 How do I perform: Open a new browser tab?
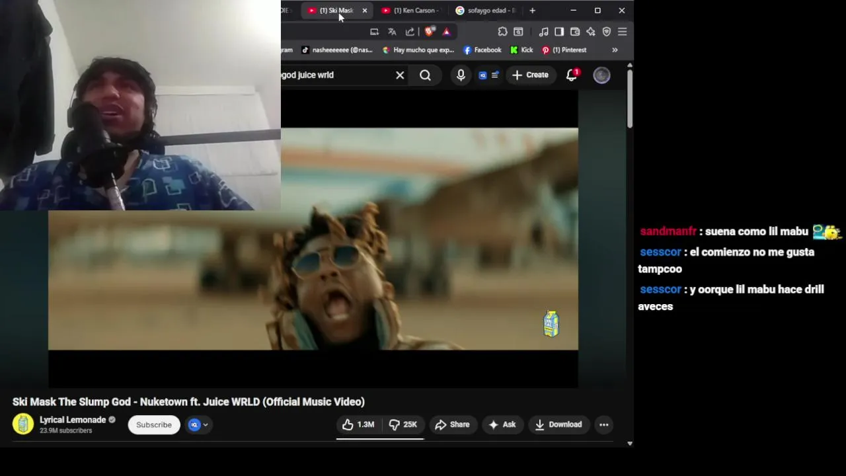pos(532,11)
